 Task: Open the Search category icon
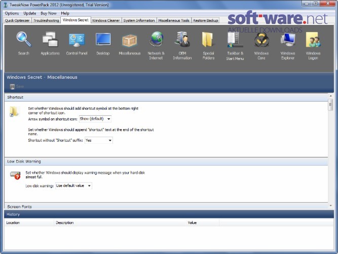(24, 40)
